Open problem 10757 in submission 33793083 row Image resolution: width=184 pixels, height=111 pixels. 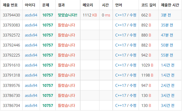pos(48,25)
